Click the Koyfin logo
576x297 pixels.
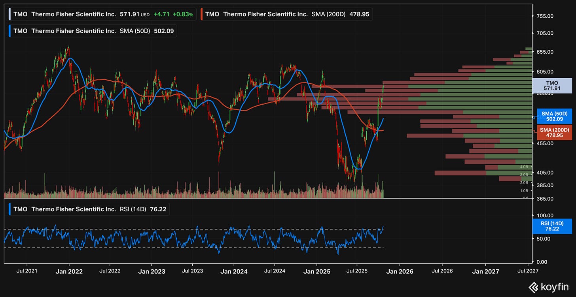tap(548, 287)
